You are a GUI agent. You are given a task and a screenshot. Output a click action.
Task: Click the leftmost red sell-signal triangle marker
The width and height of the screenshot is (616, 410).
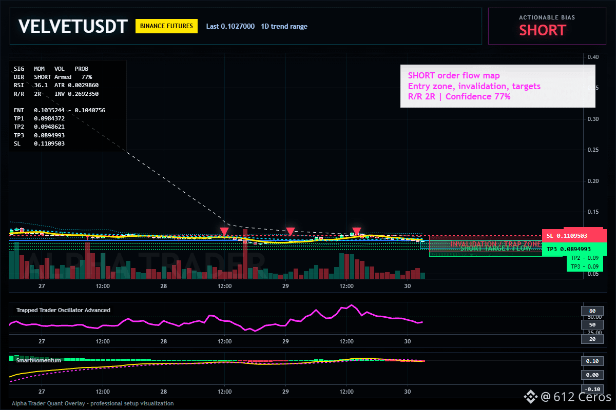224,232
